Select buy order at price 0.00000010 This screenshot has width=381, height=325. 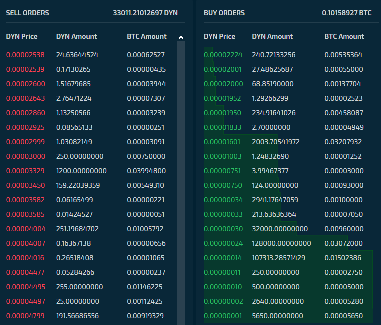click(288, 287)
